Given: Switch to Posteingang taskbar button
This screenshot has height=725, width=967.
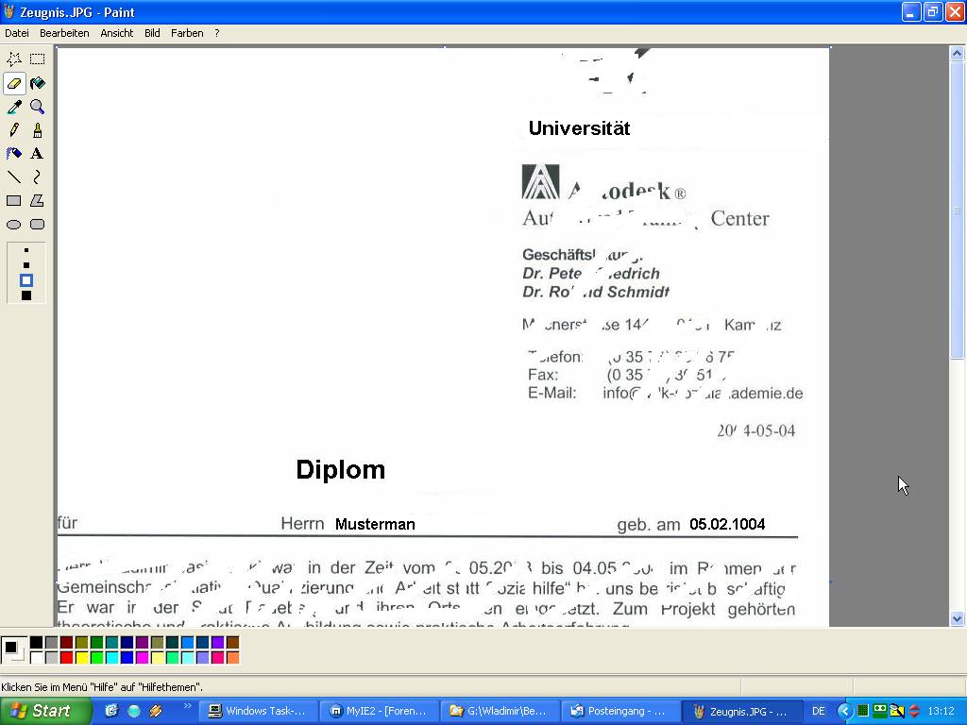Looking at the screenshot, I should click(x=621, y=712).
